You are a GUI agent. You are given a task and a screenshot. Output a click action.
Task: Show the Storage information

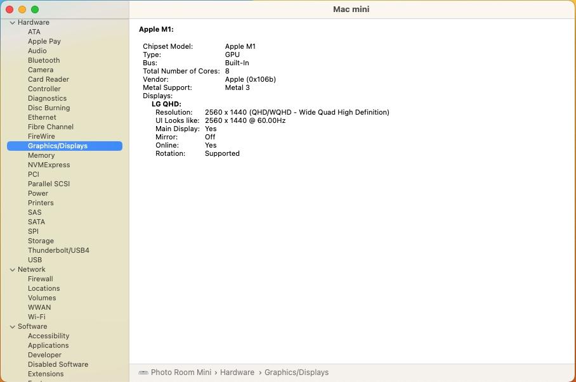(41, 241)
